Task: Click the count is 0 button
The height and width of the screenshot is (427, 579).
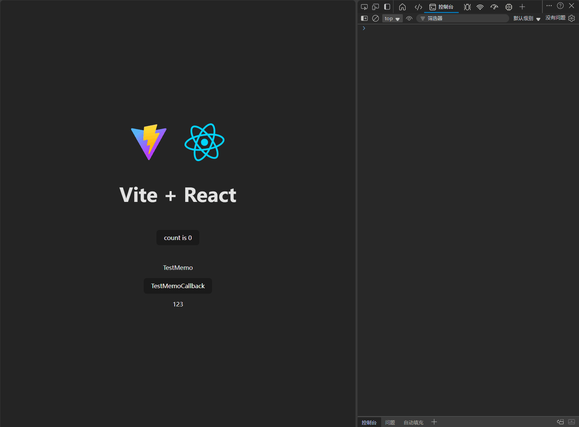Action: click(178, 237)
